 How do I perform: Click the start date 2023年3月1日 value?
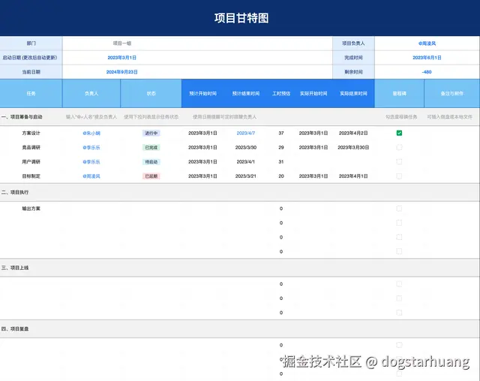coord(121,58)
